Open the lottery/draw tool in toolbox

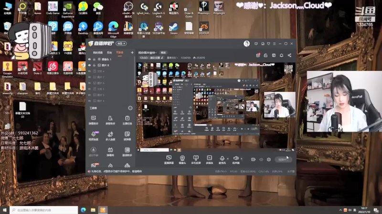pos(127,136)
